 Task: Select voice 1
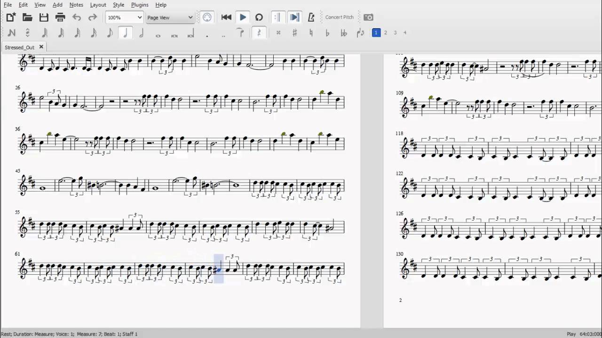coord(376,33)
